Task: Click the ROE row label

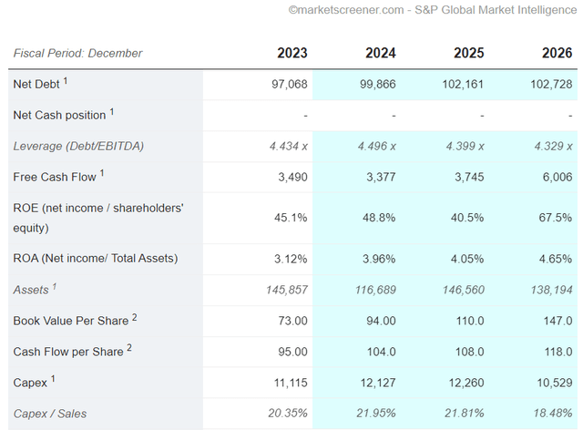Action: 98,218
